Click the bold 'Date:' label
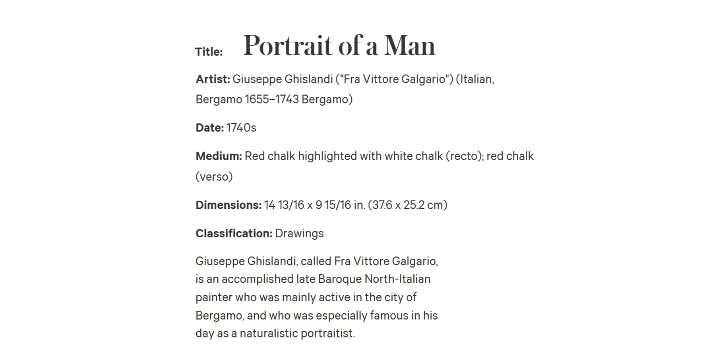 pyautogui.click(x=209, y=128)
